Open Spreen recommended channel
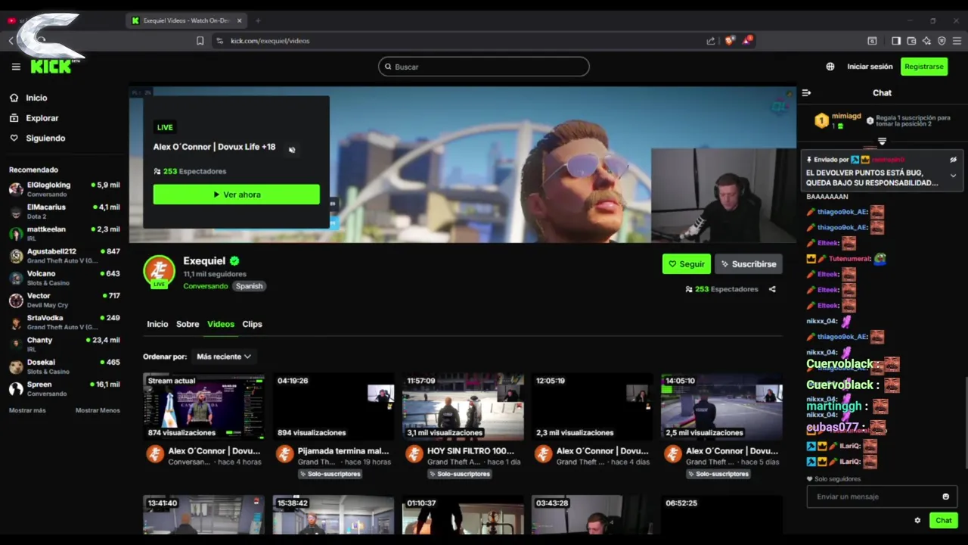 point(64,389)
